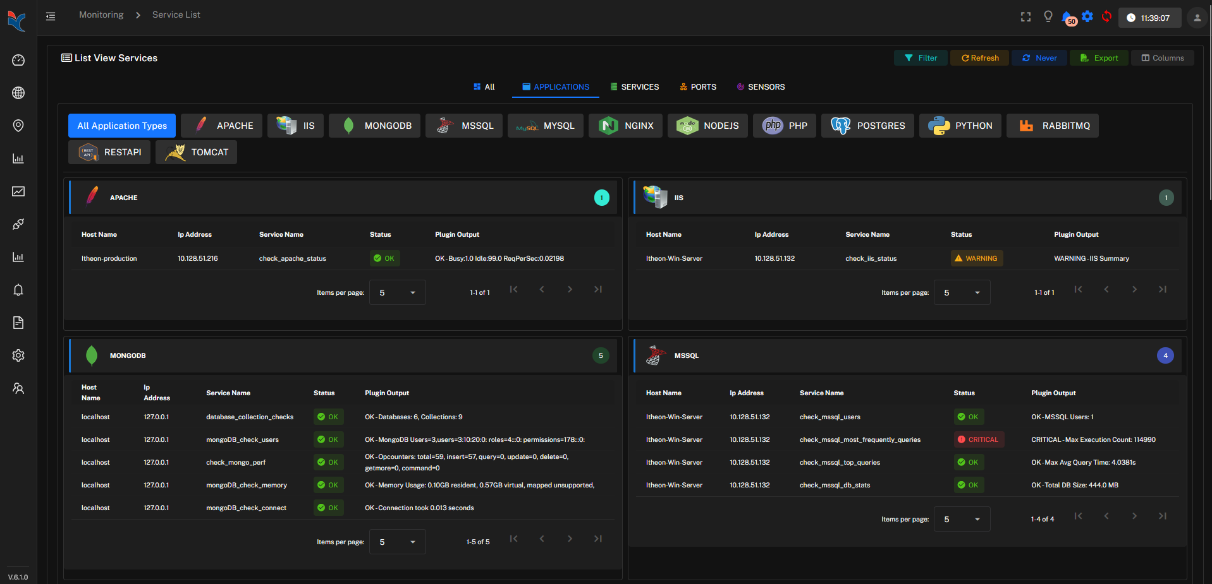The height and width of the screenshot is (584, 1212).
Task: Switch to the PORTS tab
Action: point(698,87)
